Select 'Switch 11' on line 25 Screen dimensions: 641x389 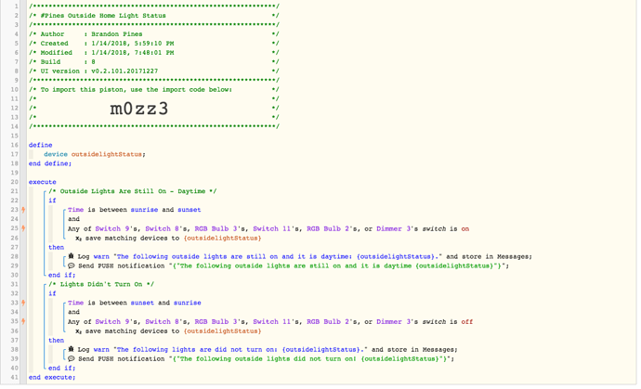(x=272, y=228)
